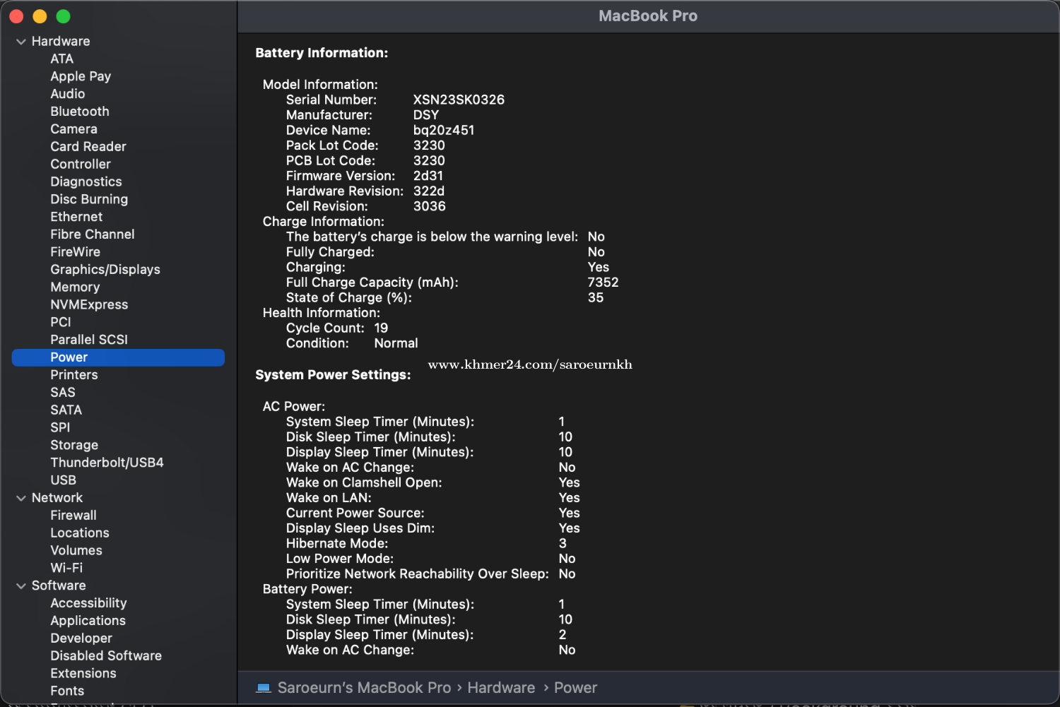Open the NVMExpress hardware entry
The image size is (1060, 707).
[89, 305]
